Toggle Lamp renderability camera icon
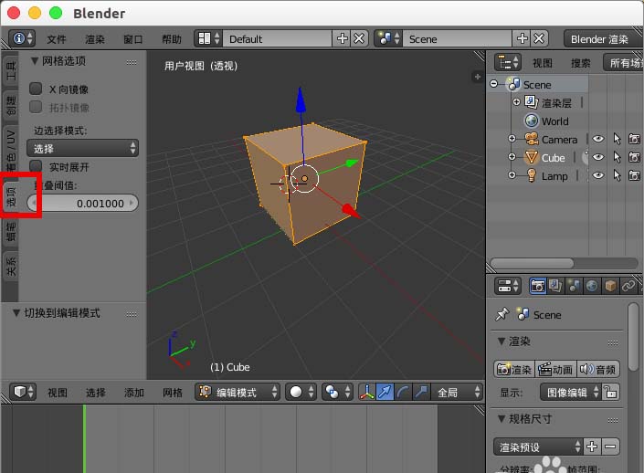The image size is (644, 473). pos(635,175)
